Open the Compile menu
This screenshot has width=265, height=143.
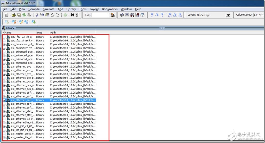coord(34,9)
